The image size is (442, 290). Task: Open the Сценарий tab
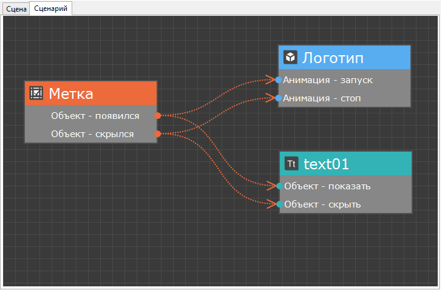50,8
